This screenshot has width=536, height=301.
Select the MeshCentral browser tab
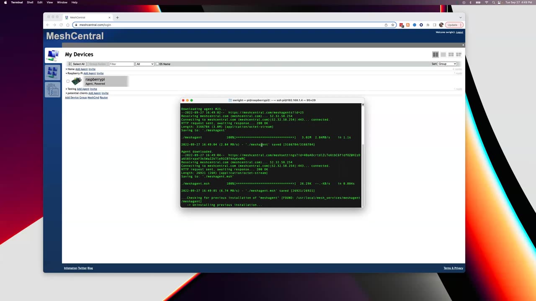[88, 18]
